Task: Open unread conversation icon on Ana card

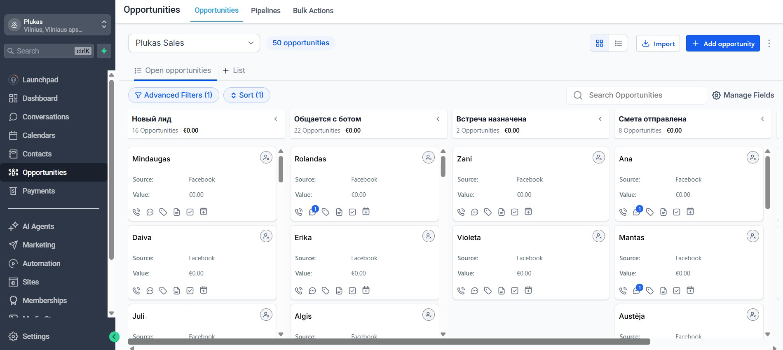Action: [637, 211]
